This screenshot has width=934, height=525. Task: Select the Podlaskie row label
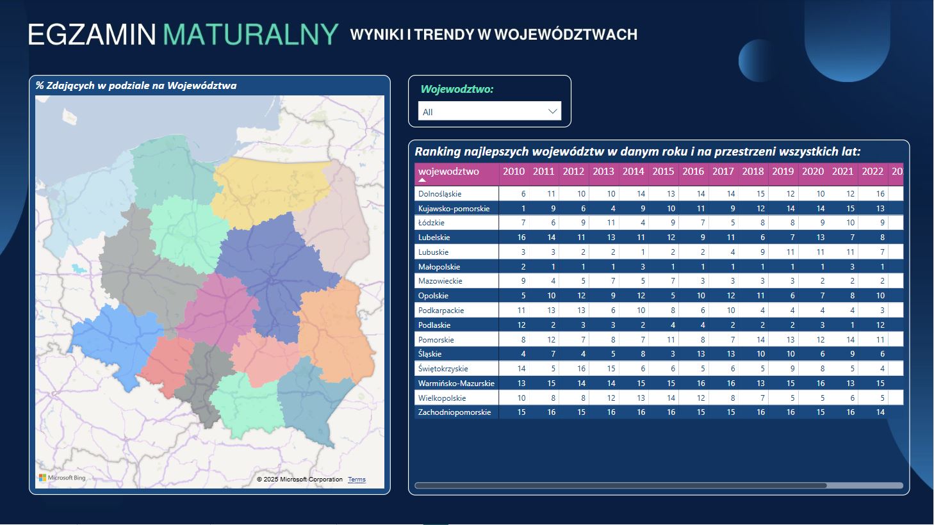[434, 325]
